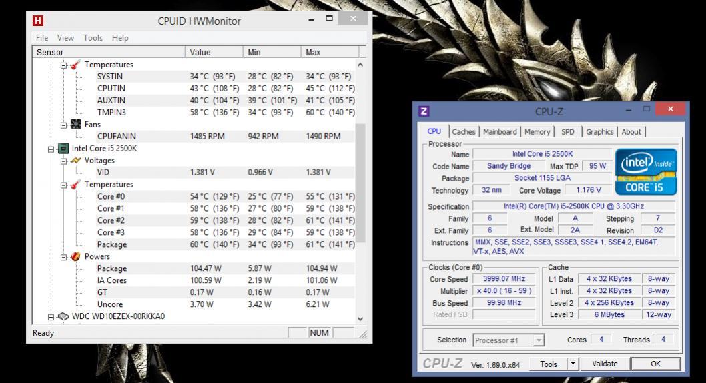Viewport: 706px width, 383px height.
Task: Collapse the top Temperatures tree node
Action: [x=63, y=65]
